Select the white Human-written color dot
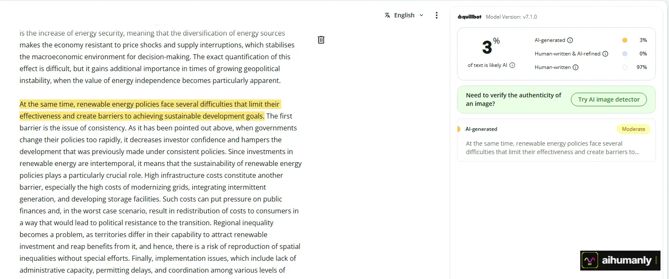Screen dimensions: 669x279 [625, 67]
